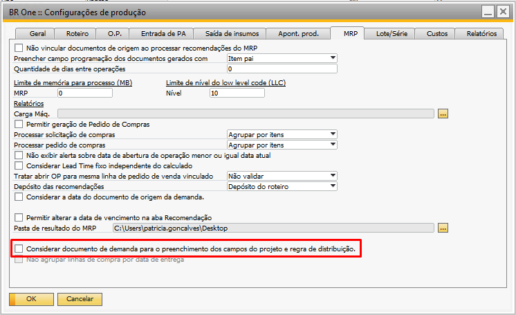This screenshot has width=516, height=315.
Task: Enable 'Não vincular documentos de origem' checkbox
Action: [19, 48]
